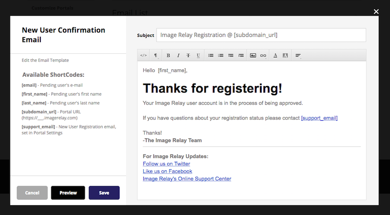Change the text background color
390x215 pixels.
point(285,55)
